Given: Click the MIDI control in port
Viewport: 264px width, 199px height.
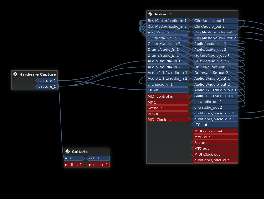Looking at the screenshot, I should [169, 96].
